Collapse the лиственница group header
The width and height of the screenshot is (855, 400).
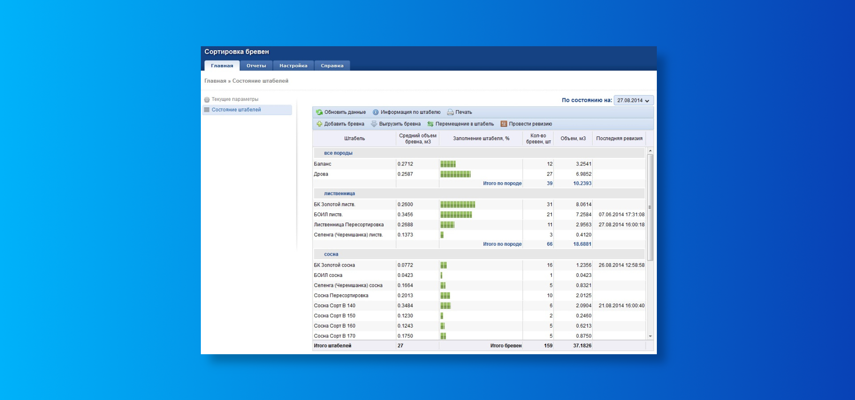tap(339, 194)
